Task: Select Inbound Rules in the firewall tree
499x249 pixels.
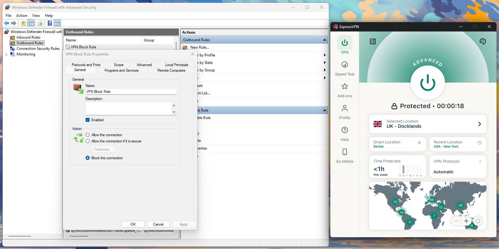Action: (28, 37)
